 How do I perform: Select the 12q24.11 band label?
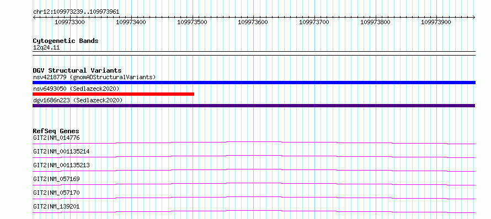46,48
